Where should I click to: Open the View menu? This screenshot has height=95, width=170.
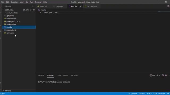22,2
